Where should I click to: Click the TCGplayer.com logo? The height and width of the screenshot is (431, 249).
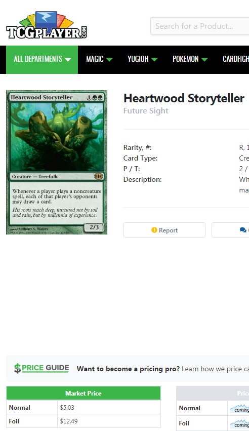[47, 25]
